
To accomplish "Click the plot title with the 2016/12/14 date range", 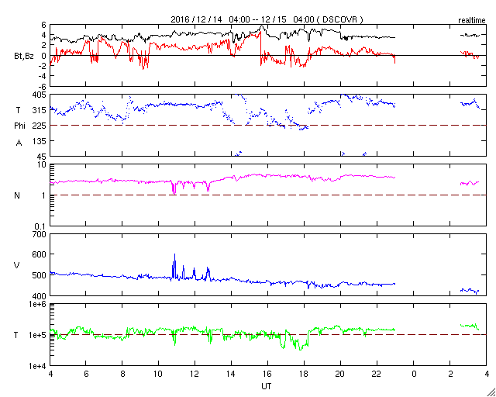I will click(x=267, y=19).
